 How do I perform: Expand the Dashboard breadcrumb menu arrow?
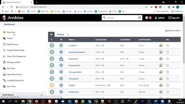[x=18, y=24]
